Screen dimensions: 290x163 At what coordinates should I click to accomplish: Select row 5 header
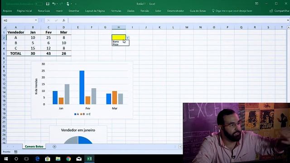tap(4, 53)
